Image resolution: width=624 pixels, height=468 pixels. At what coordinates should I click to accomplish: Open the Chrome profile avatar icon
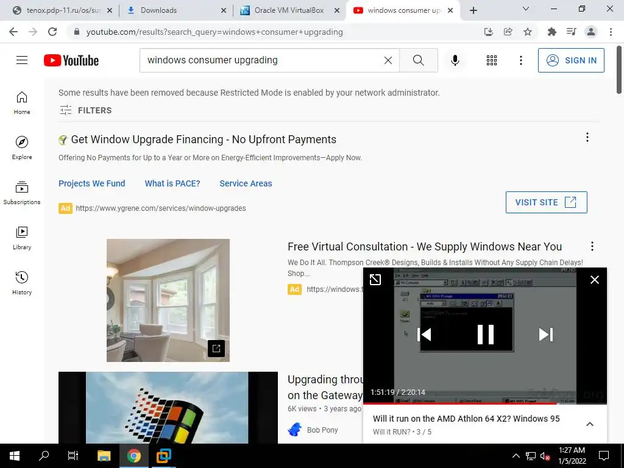coord(591,32)
